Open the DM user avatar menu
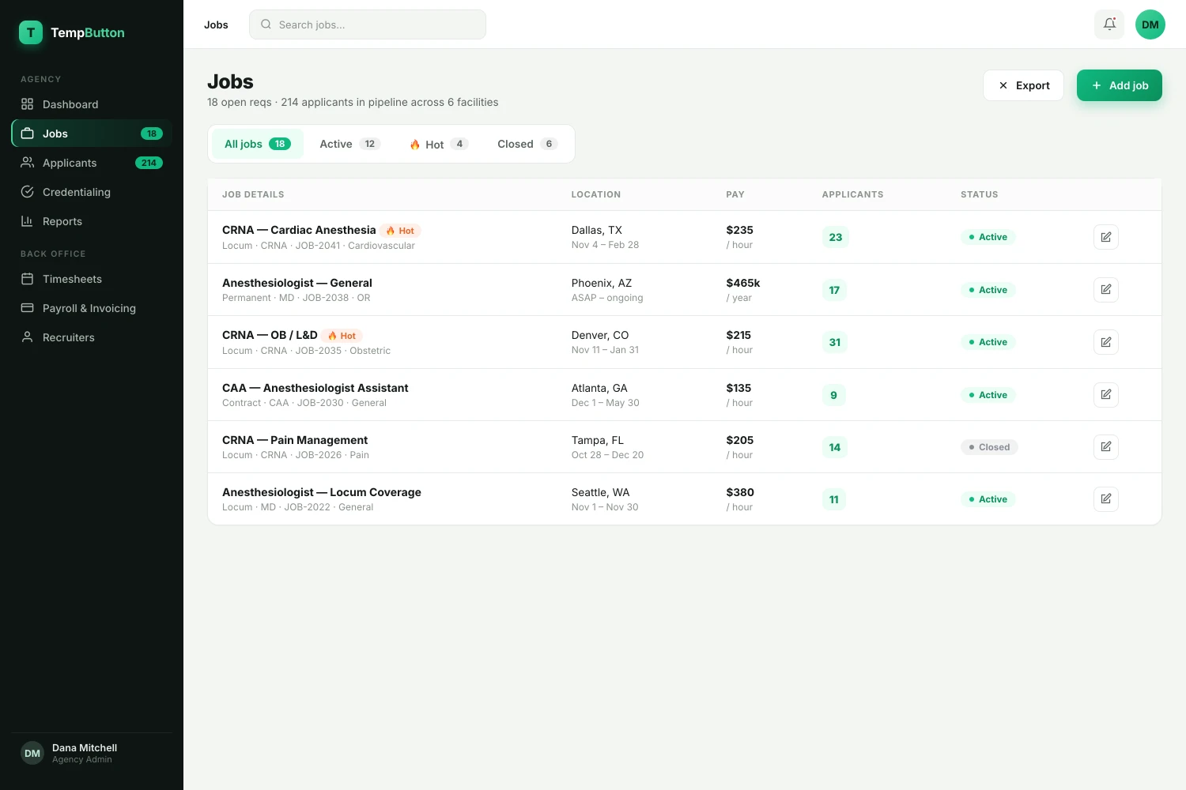1186x790 pixels. [x=1150, y=24]
